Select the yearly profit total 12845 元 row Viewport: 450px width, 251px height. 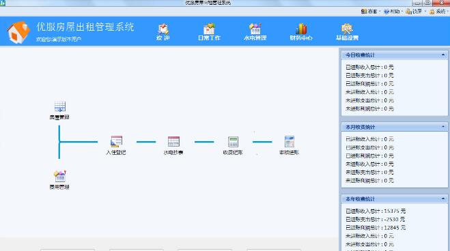[x=376, y=228]
